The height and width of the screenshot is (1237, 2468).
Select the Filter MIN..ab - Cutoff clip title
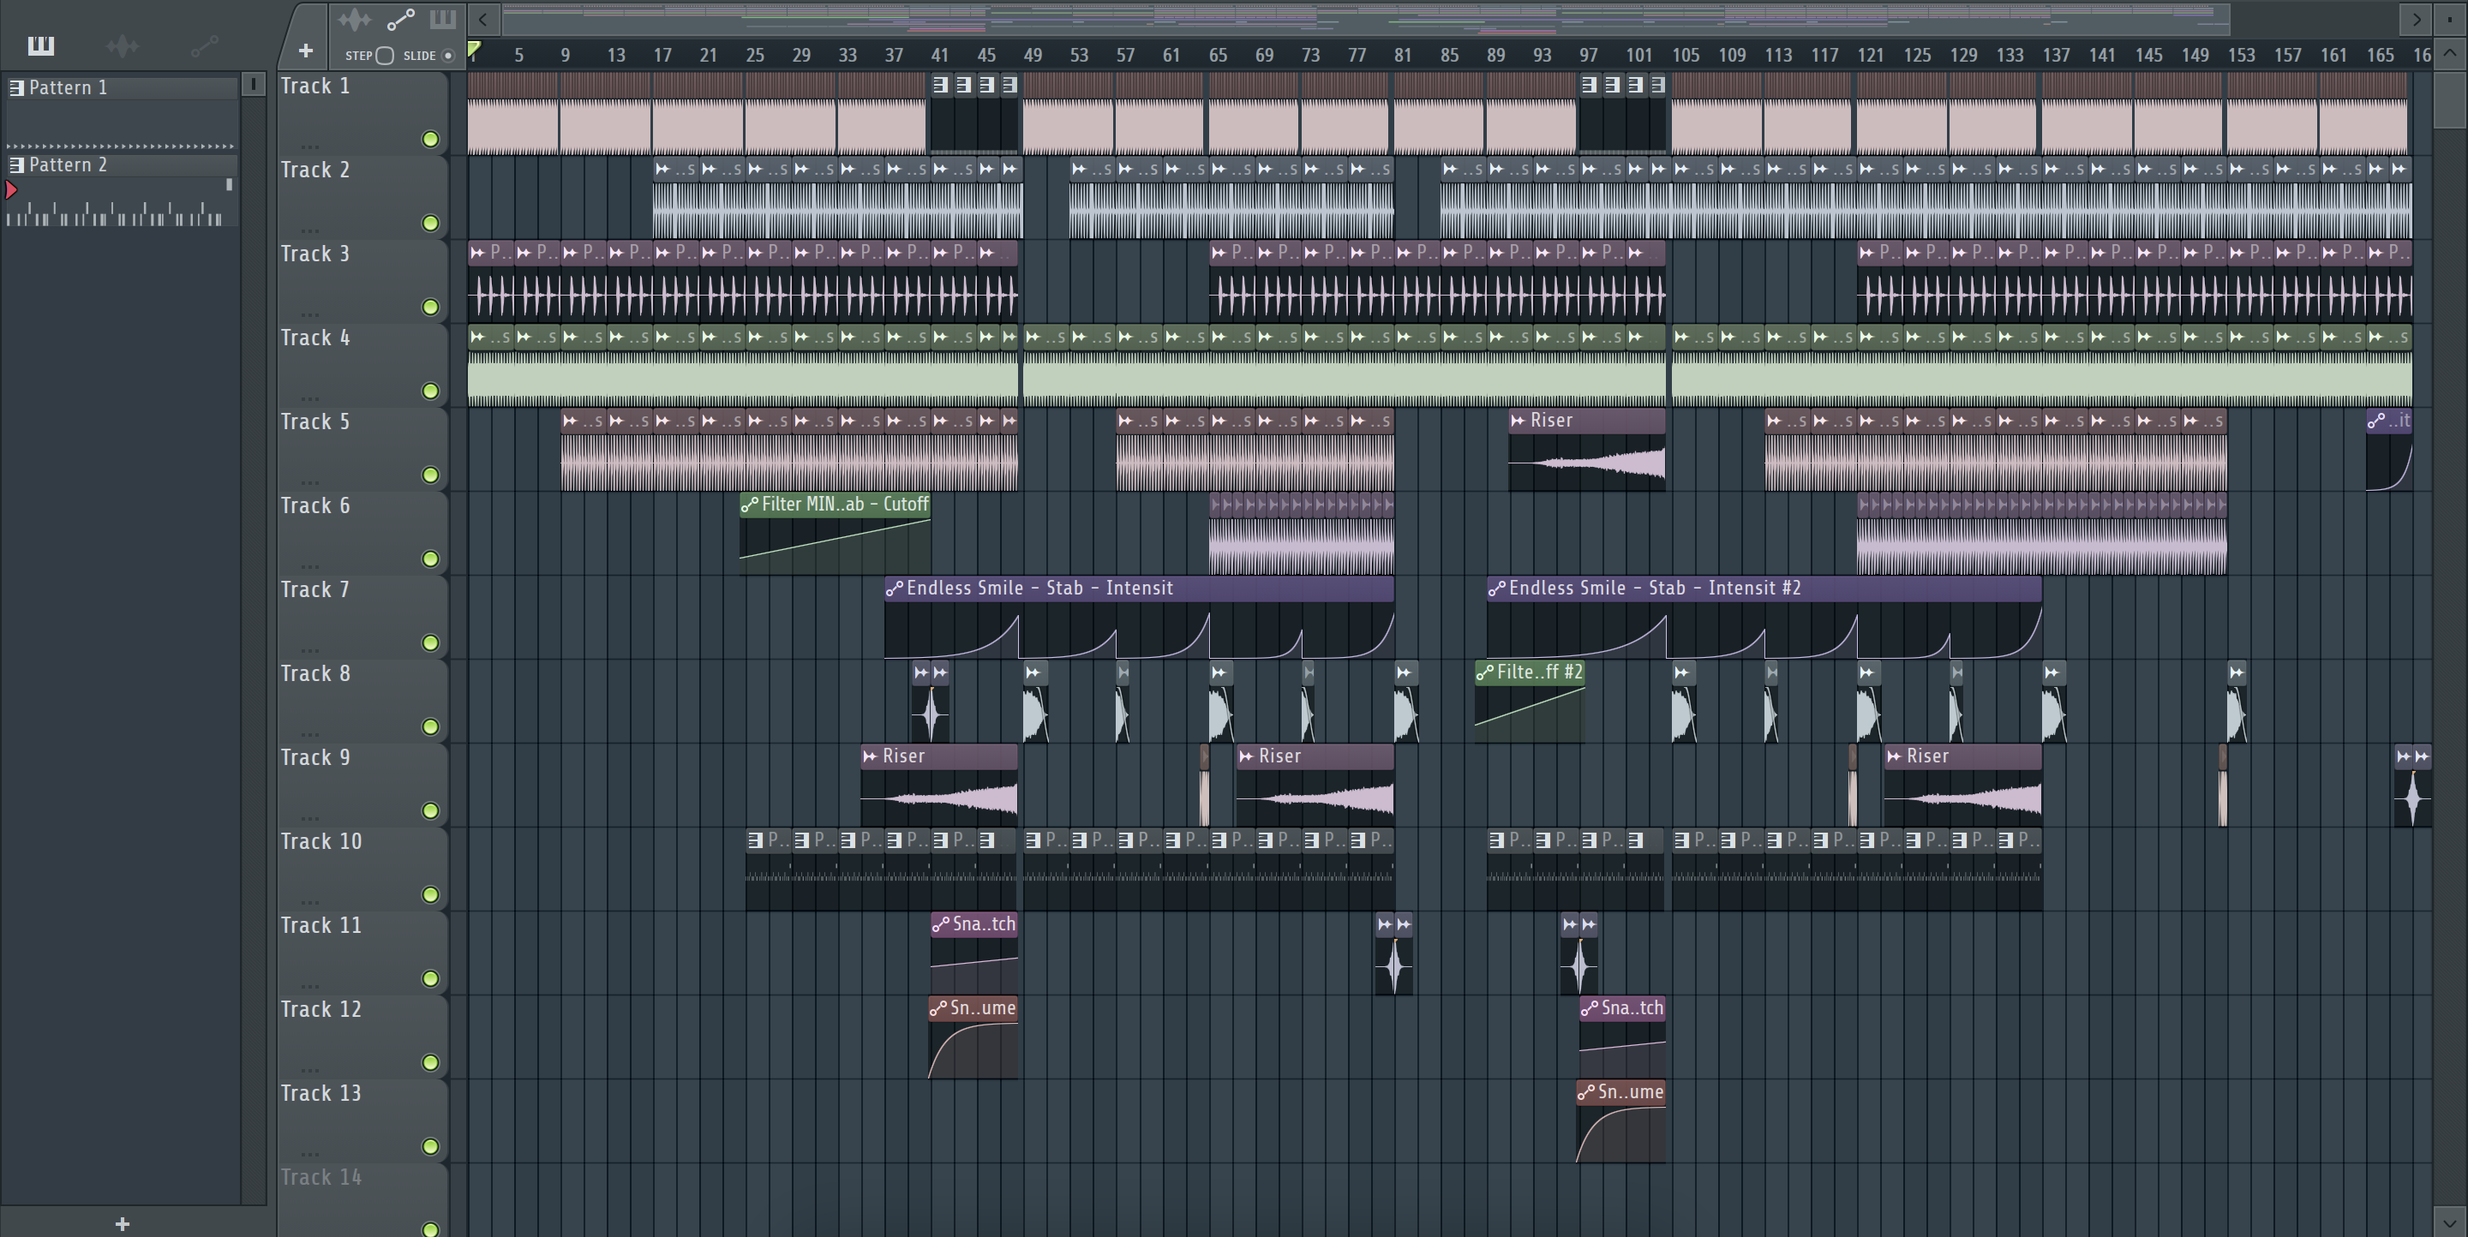(x=845, y=505)
